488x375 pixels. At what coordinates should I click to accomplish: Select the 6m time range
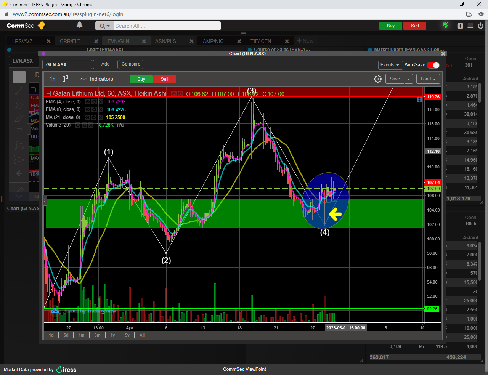(x=97, y=335)
